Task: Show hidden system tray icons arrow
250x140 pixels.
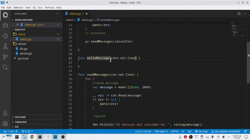Action: pyautogui.click(x=229, y=137)
